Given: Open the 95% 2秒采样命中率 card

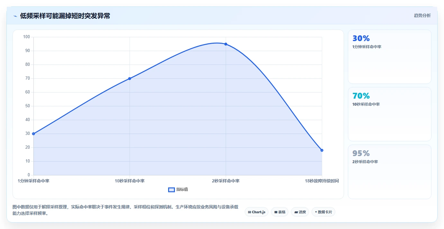Looking at the screenshot, I should click(389, 172).
